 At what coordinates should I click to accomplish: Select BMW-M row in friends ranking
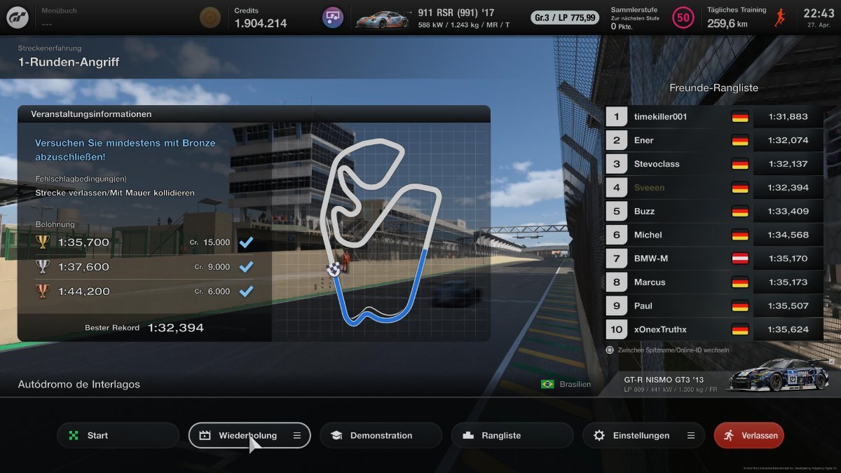pyautogui.click(x=714, y=259)
